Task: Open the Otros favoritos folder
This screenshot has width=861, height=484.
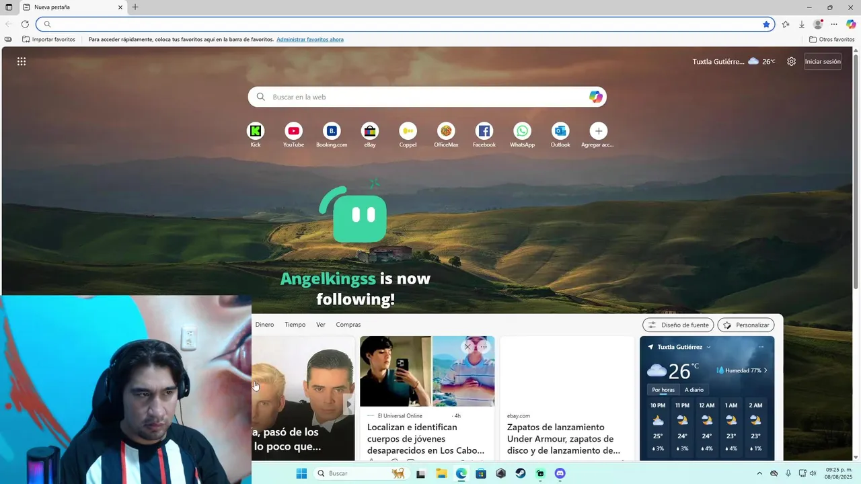Action: pyautogui.click(x=831, y=40)
